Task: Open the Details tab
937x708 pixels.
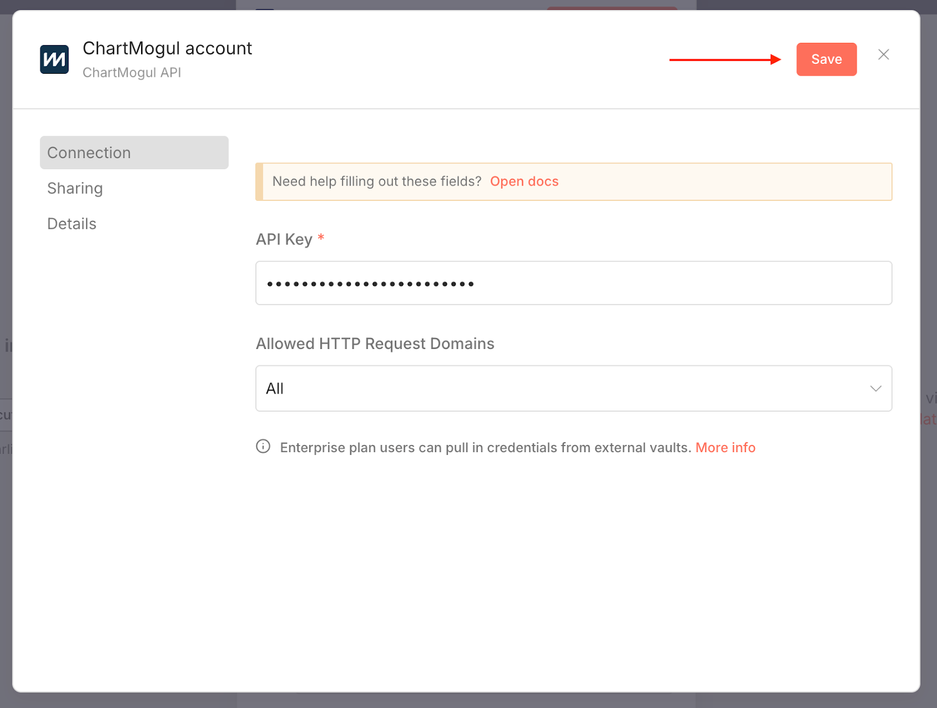Action: 71,223
